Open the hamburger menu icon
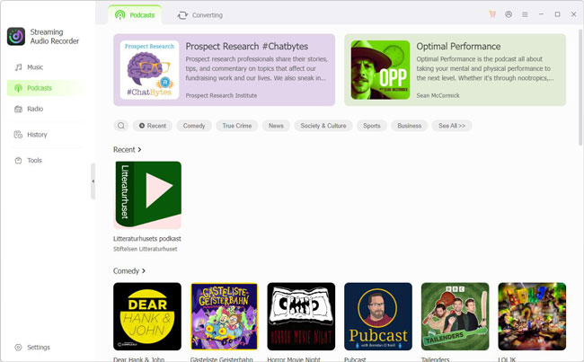The width and height of the screenshot is (584, 362). click(x=525, y=14)
